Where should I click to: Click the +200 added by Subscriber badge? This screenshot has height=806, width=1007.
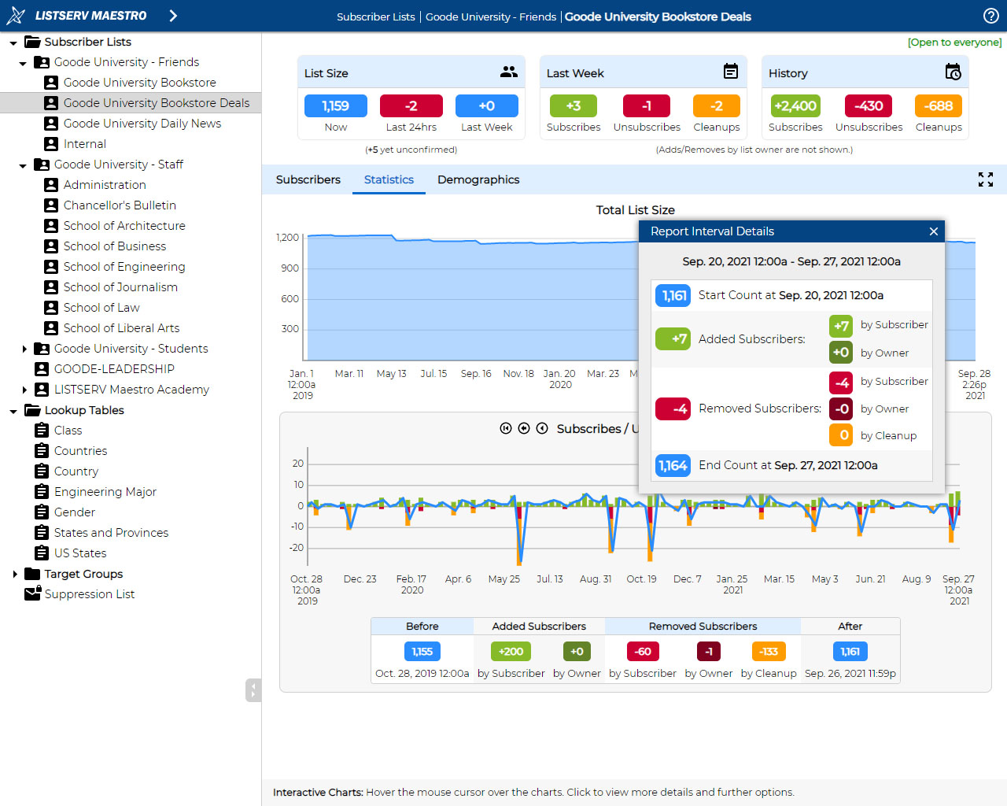(x=511, y=652)
